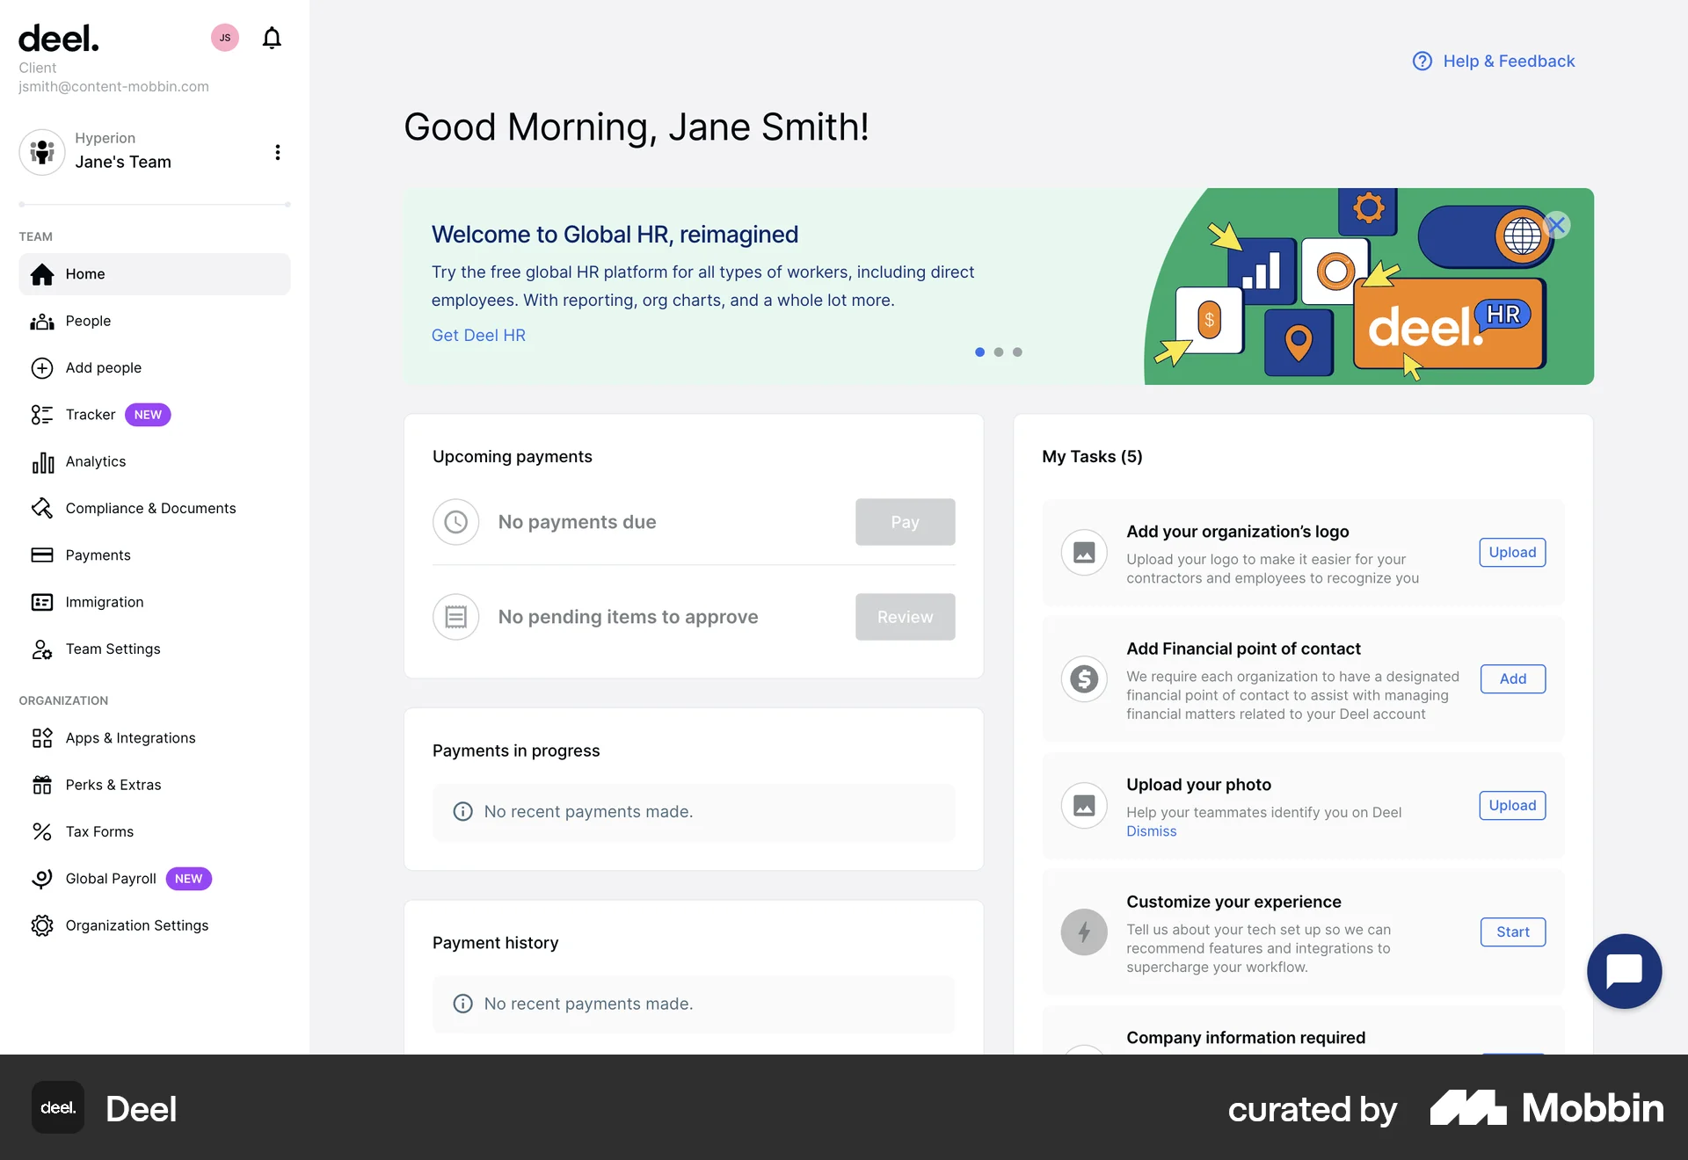Screen dimensions: 1688x1160
Task: Select the Payments sidebar icon
Action: pyautogui.click(x=42, y=555)
